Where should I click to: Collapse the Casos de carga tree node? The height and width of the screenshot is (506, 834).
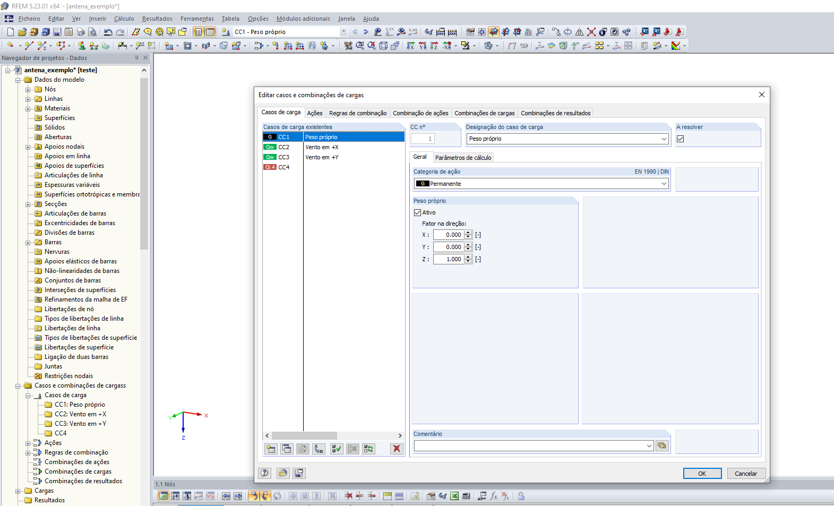click(28, 395)
